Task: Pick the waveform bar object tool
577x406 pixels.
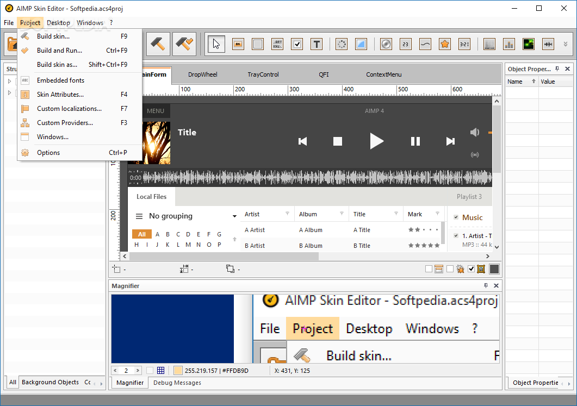Action: tap(548, 45)
